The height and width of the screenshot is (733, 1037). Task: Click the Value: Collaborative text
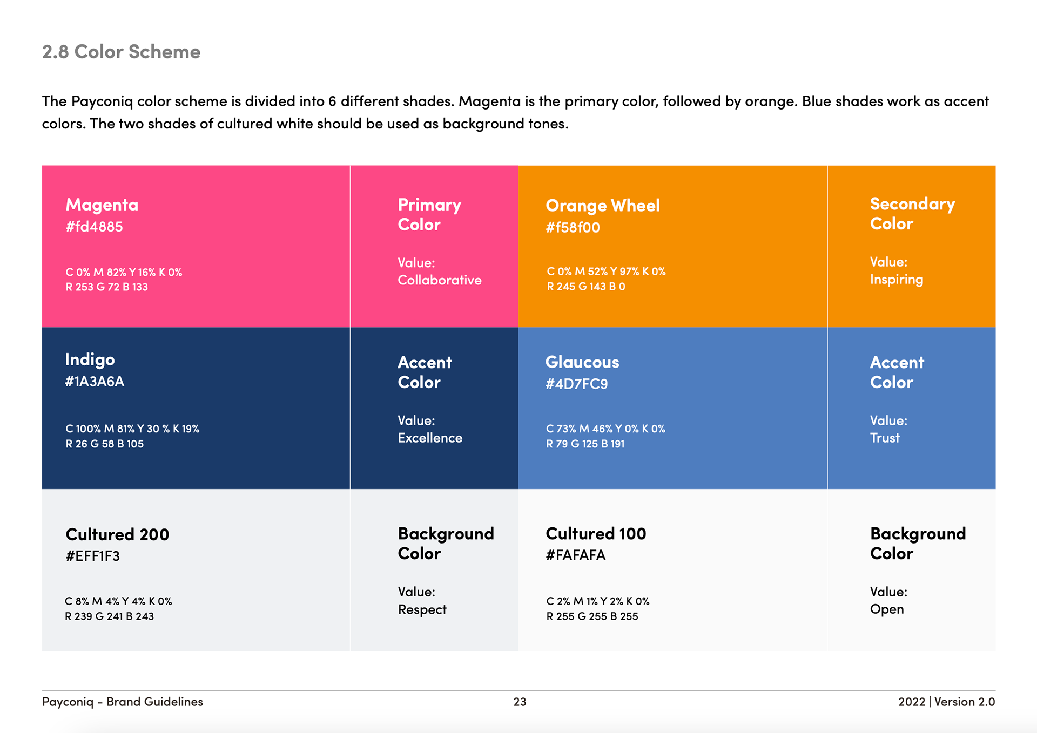tap(439, 272)
